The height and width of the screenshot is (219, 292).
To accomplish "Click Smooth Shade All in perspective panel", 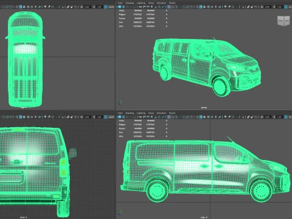I will click(x=201, y=7).
